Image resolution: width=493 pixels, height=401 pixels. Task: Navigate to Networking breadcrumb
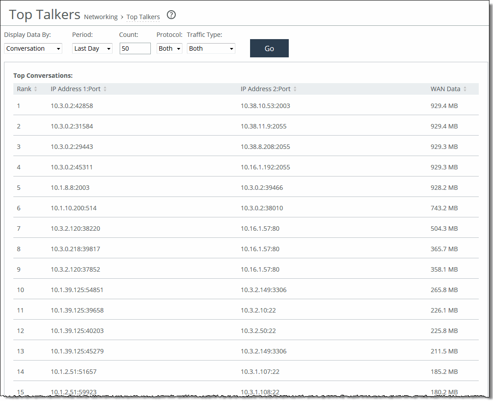[x=101, y=17]
